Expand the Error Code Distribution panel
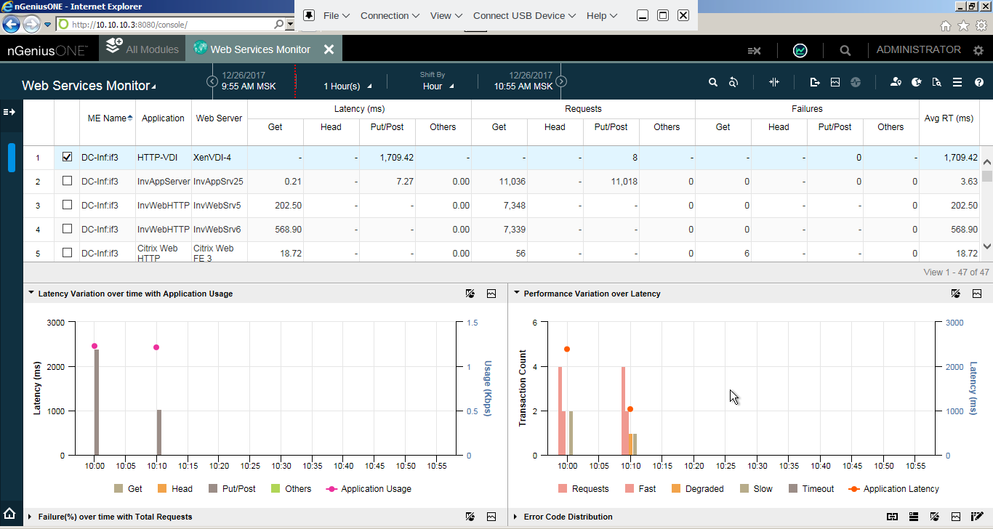Screen dimensions: 993x529 coord(516,517)
